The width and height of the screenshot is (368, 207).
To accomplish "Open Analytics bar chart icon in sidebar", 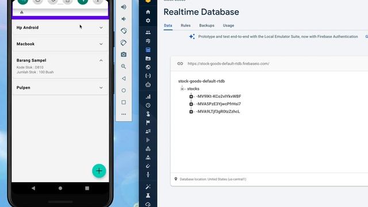I will coord(148,97).
